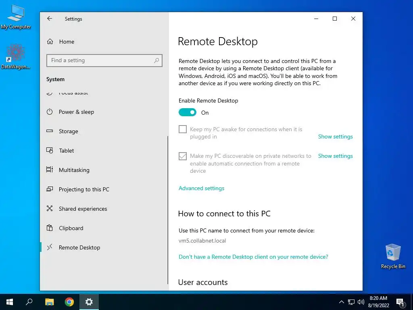
Task: Show hidden tray icons chevron
Action: tap(341, 302)
